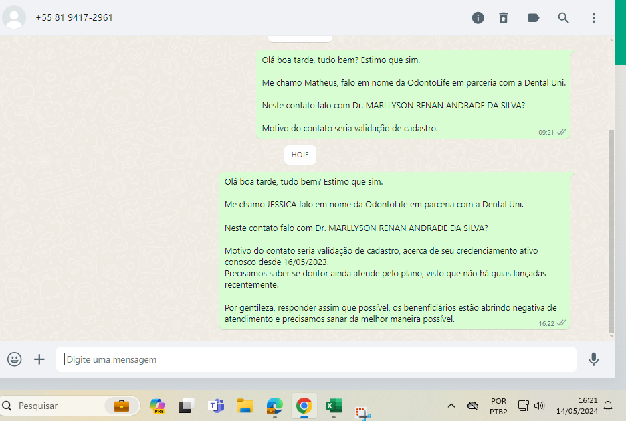Click the HOJE date separator
Image resolution: width=626 pixels, height=421 pixels.
pyautogui.click(x=300, y=155)
